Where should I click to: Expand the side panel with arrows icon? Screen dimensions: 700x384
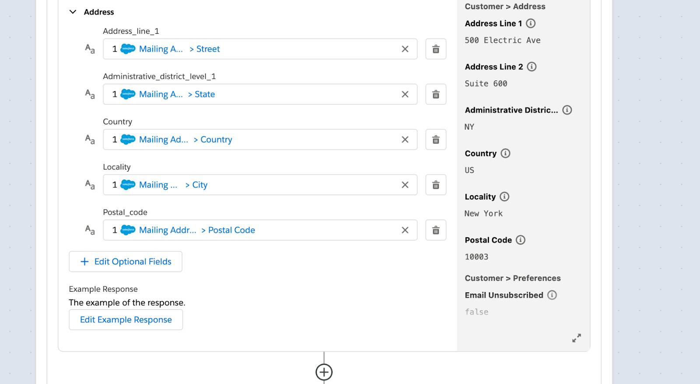click(x=577, y=338)
